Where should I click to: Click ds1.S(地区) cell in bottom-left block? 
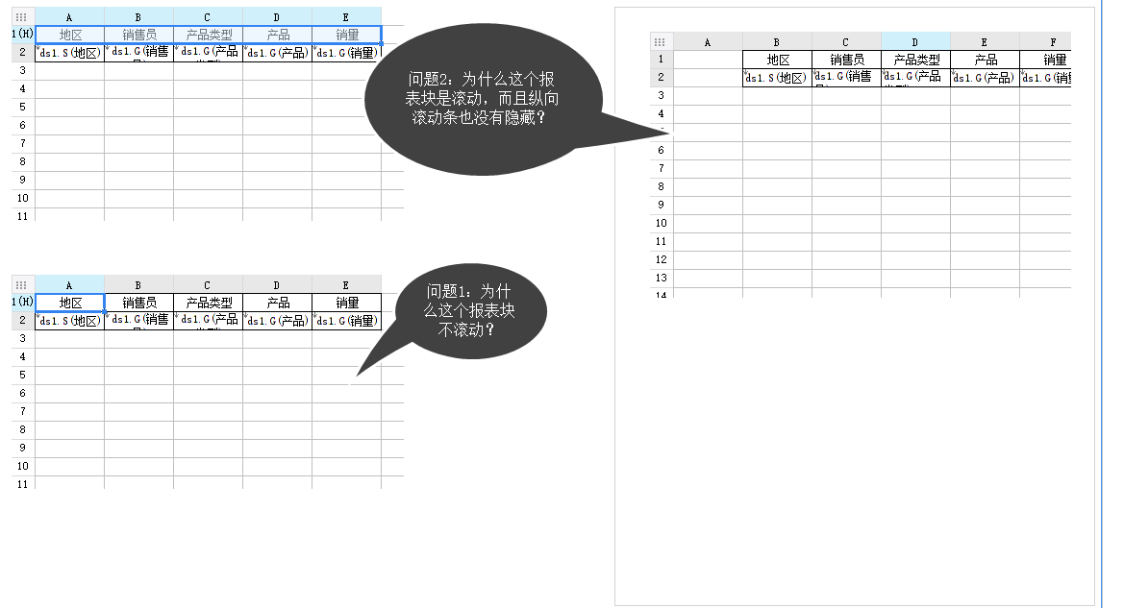69,320
